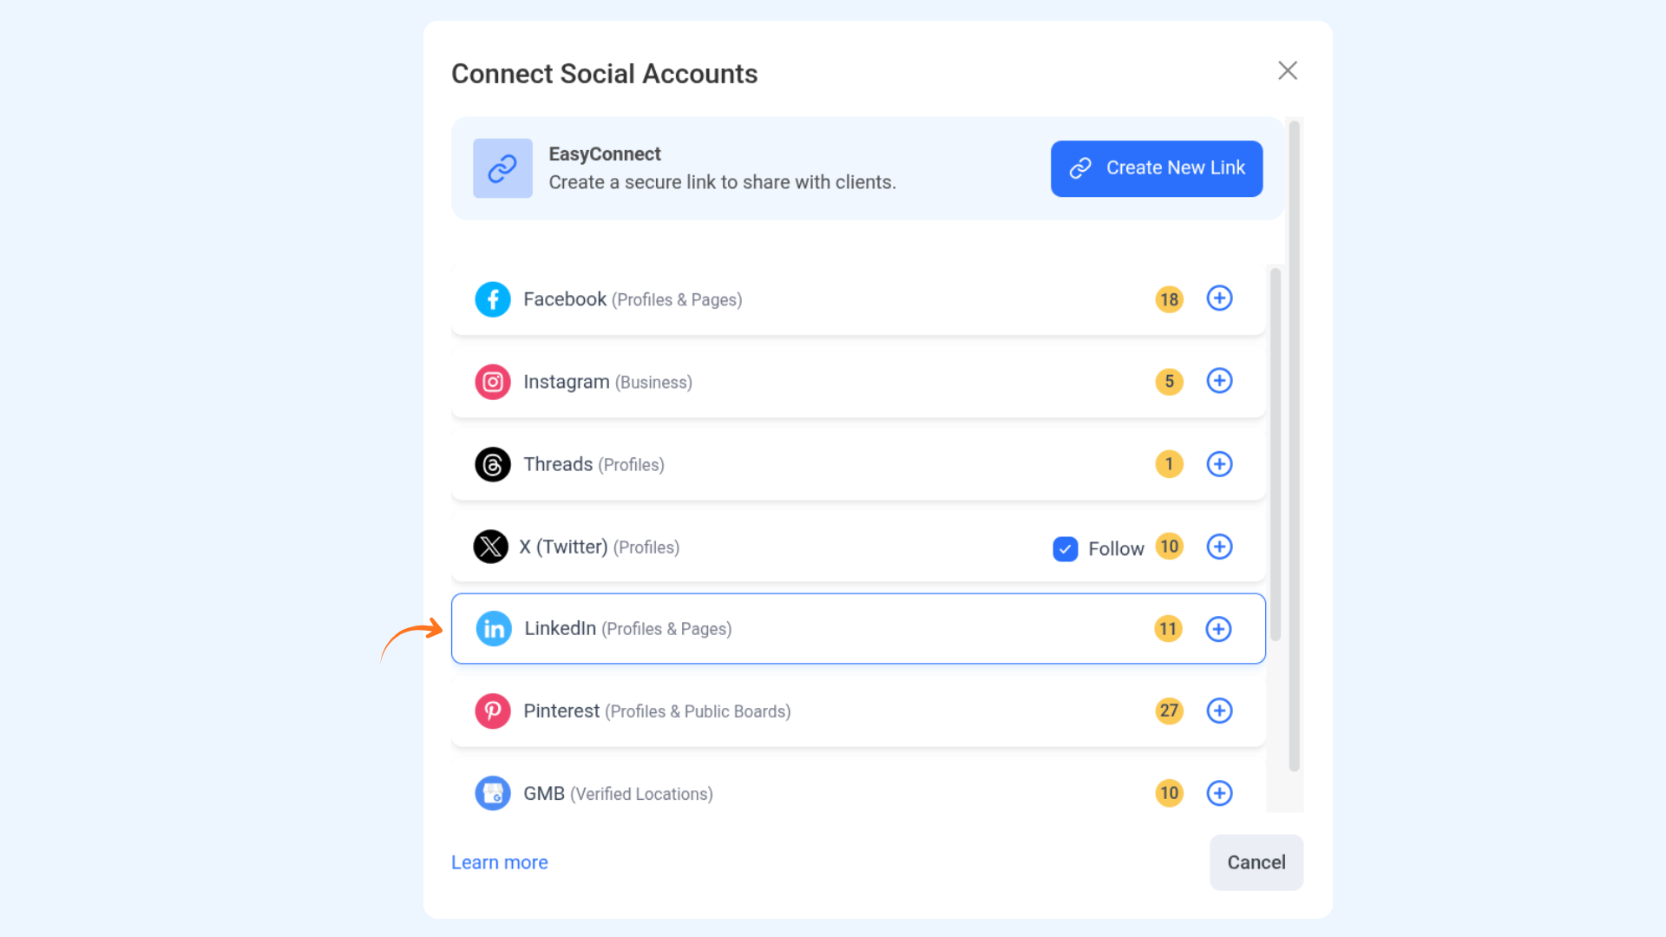Uncheck the Follow checkbox for Twitter
The width and height of the screenshot is (1666, 937).
pyautogui.click(x=1065, y=548)
